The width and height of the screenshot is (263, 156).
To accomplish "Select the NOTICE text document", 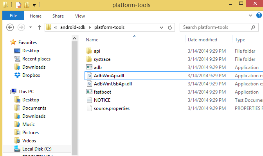I will 102,100.
